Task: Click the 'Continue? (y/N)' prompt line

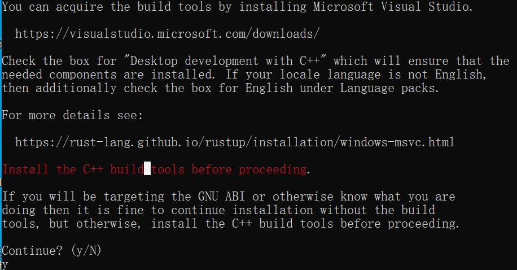Action: [x=52, y=251]
